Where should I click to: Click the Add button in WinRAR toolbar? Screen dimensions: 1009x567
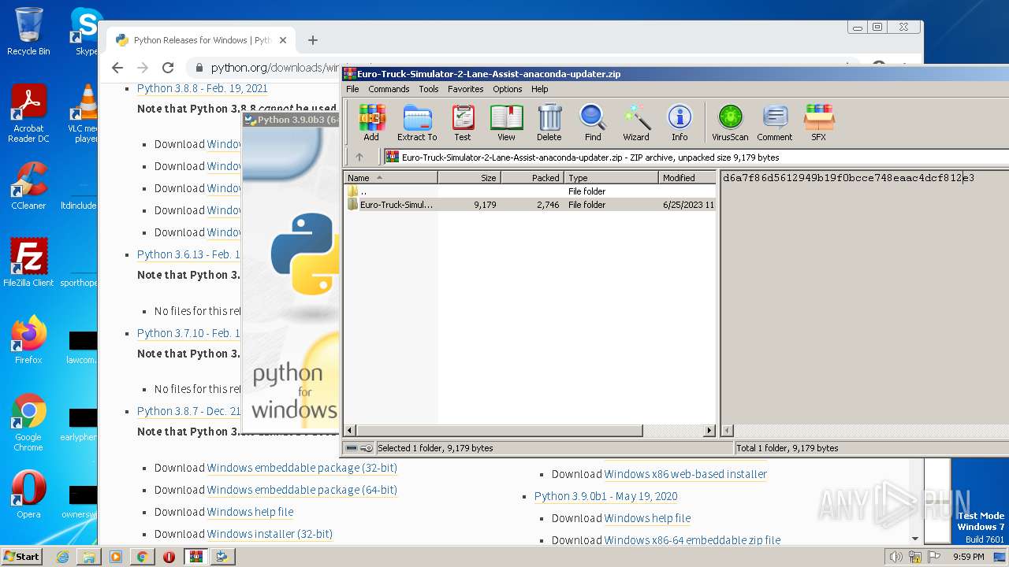coord(371,123)
